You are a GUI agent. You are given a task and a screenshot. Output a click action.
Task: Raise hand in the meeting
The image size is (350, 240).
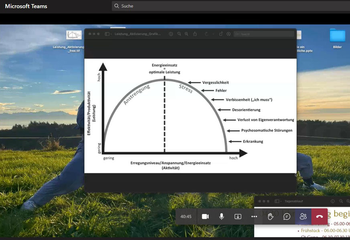pos(271,216)
